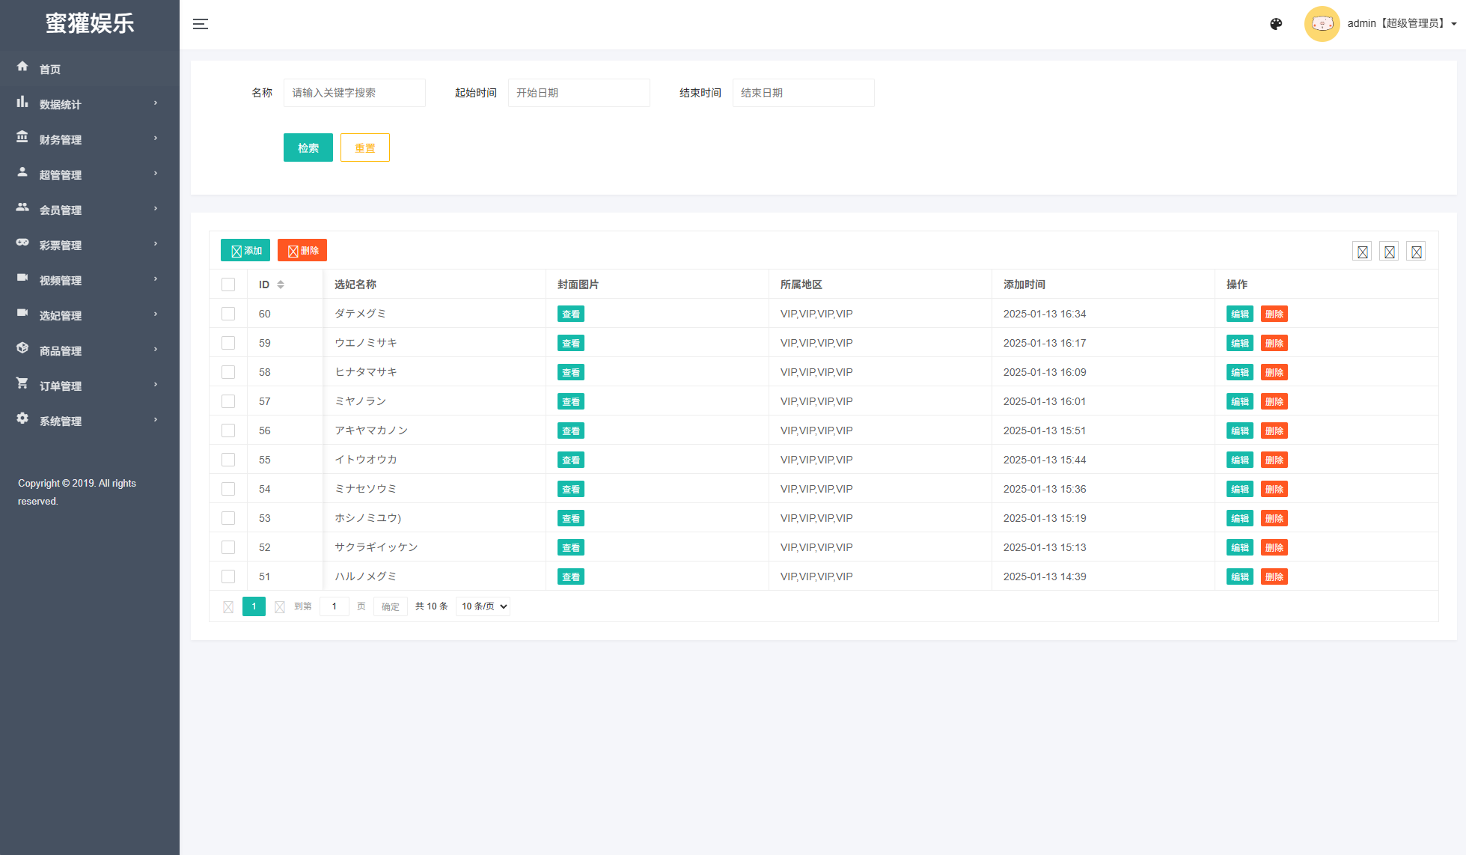The image size is (1466, 855).
Task: Open the 10 条/页 page size dropdown
Action: point(483,606)
